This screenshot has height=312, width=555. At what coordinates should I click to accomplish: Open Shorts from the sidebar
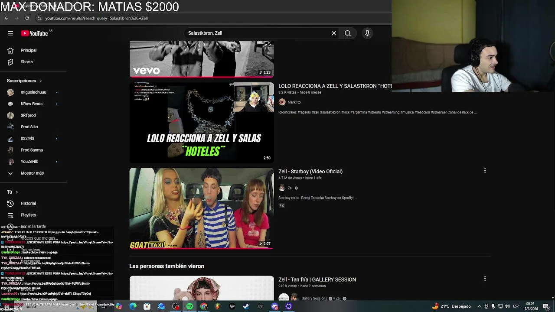pos(26,62)
